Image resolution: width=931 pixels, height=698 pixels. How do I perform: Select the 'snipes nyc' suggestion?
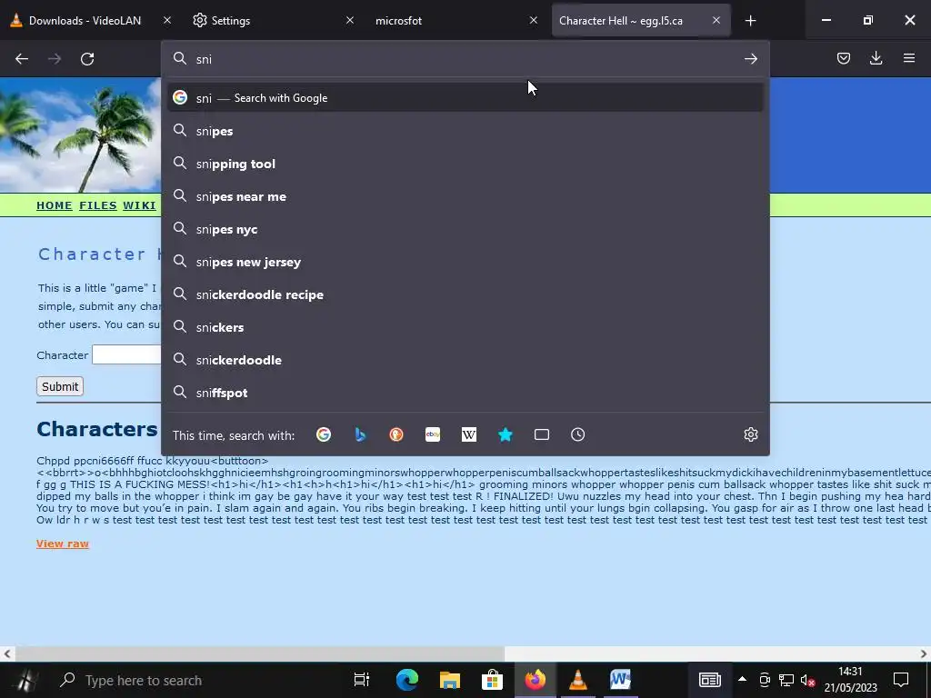tap(465, 229)
